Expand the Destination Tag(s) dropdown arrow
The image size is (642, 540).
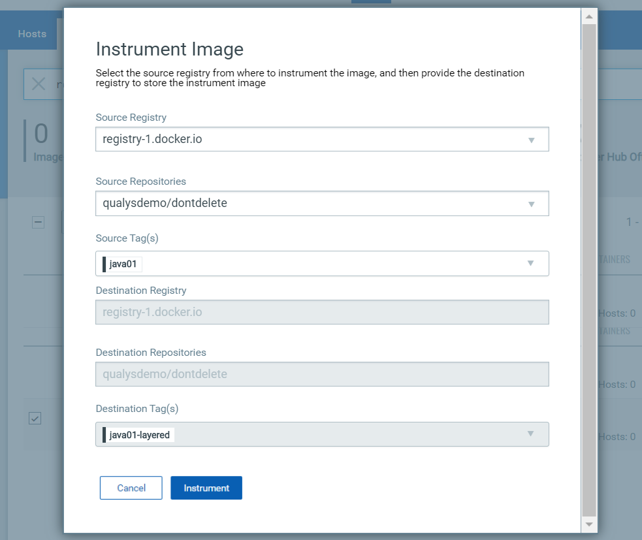(530, 434)
